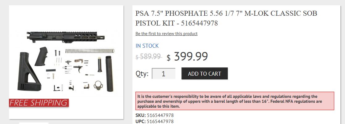Click the pistol grip in product photo
Image resolution: width=345 pixels, height=124 pixels.
tap(41, 56)
